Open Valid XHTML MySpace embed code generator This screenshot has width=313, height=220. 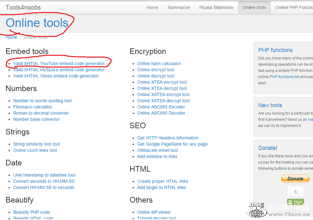[x=59, y=70]
